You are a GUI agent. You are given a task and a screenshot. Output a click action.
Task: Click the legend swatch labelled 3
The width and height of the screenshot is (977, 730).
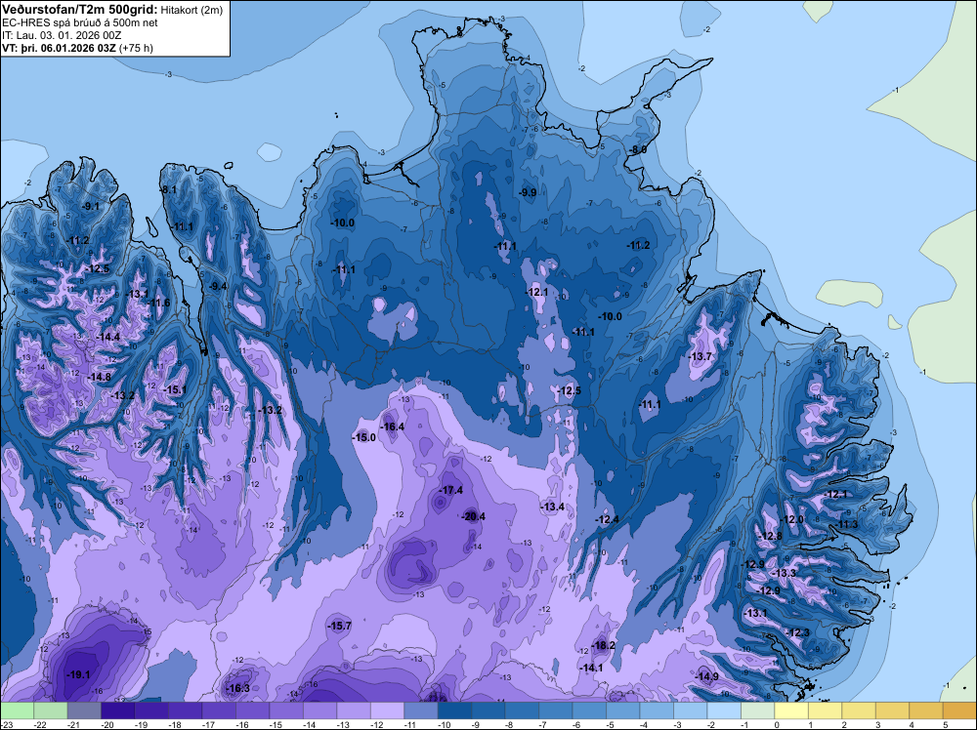point(892,710)
